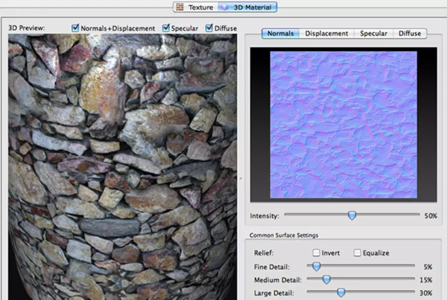Click the Fine Detail slider knob
The image size is (447, 300).
tap(316, 266)
